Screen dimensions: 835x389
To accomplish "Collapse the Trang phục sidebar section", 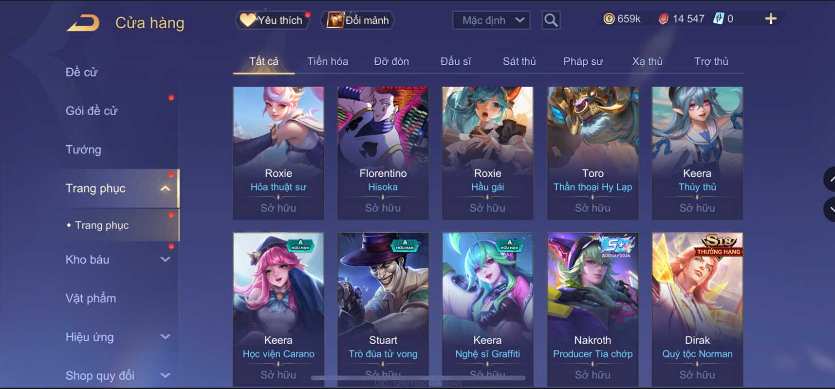I will tap(166, 188).
